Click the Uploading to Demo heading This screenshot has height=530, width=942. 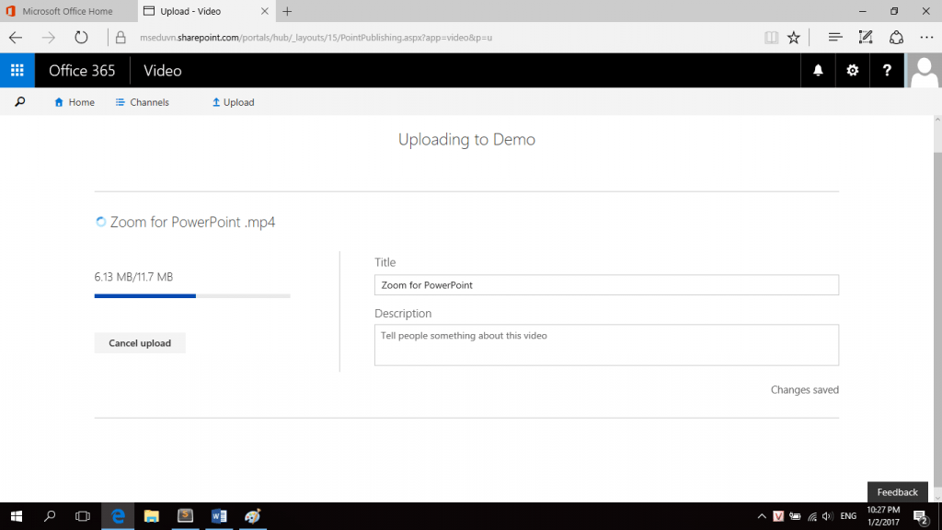point(466,140)
